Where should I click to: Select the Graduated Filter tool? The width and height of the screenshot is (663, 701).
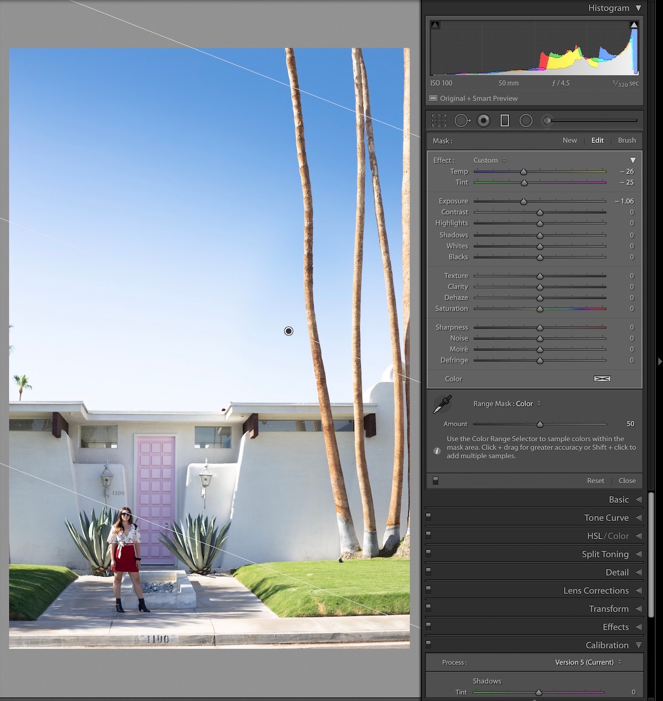504,120
